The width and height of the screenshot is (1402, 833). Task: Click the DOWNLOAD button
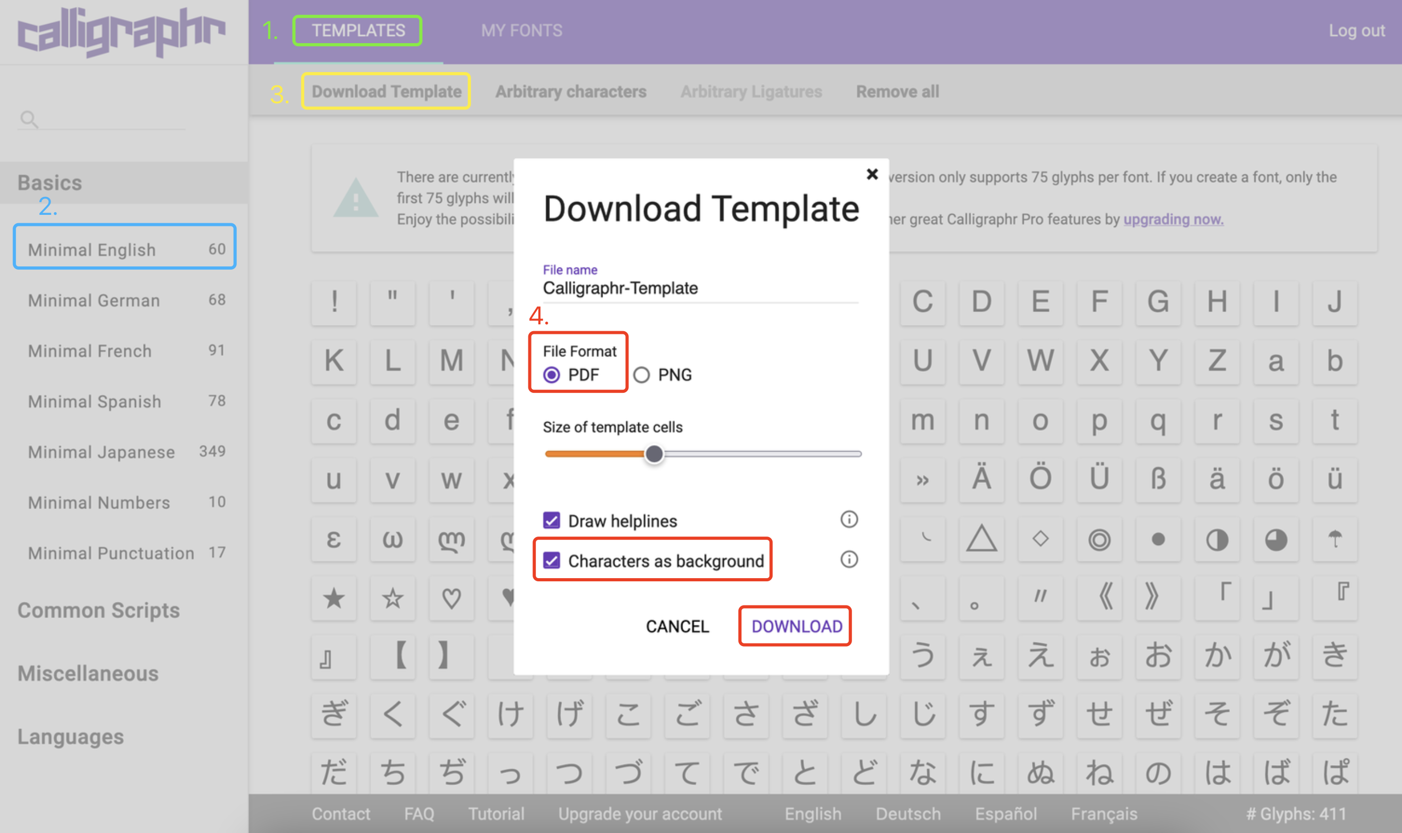[x=797, y=626]
